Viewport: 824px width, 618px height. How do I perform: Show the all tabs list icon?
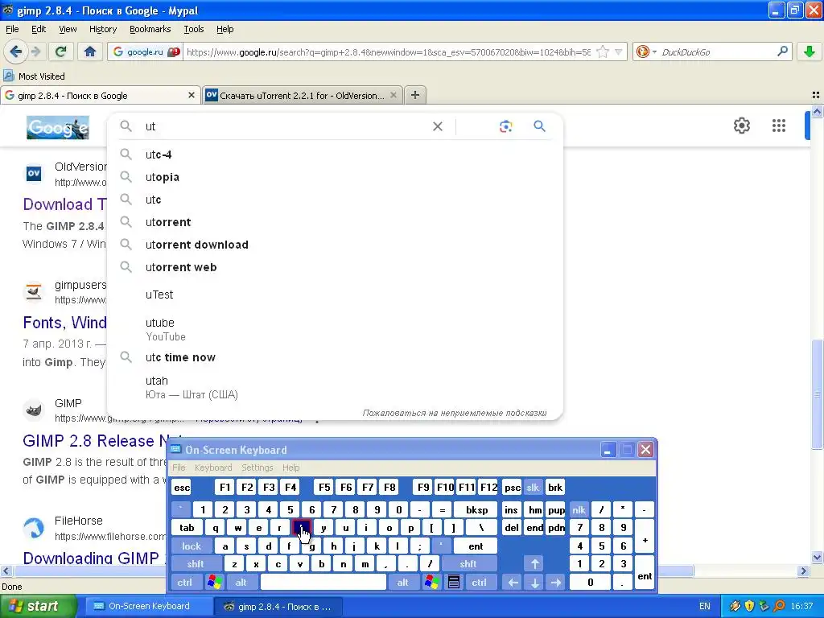(816, 95)
